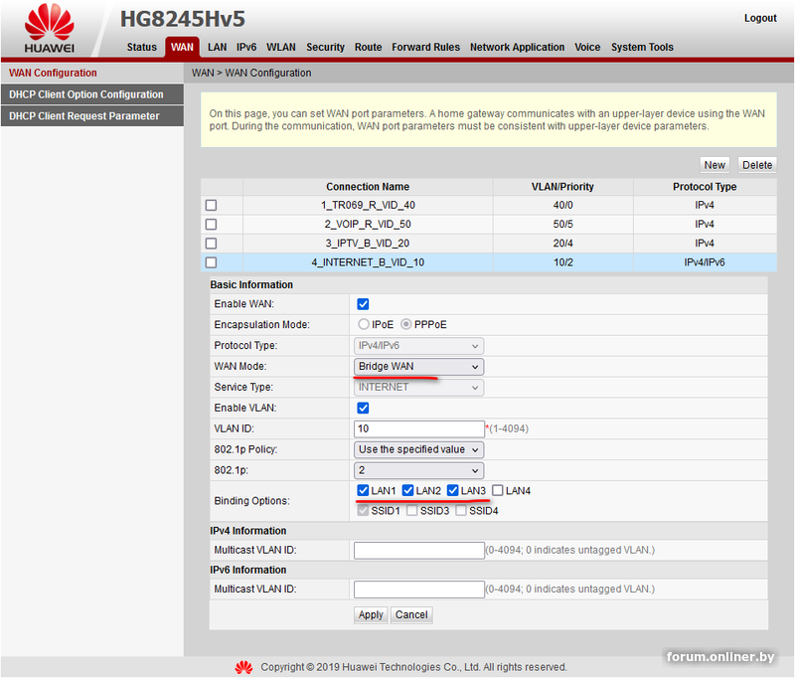Open the System Tools tab
Viewport: 795px width, 678px height.
642,47
